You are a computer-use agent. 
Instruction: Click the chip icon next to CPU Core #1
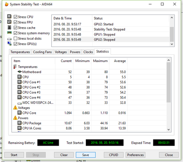coord(19,82)
